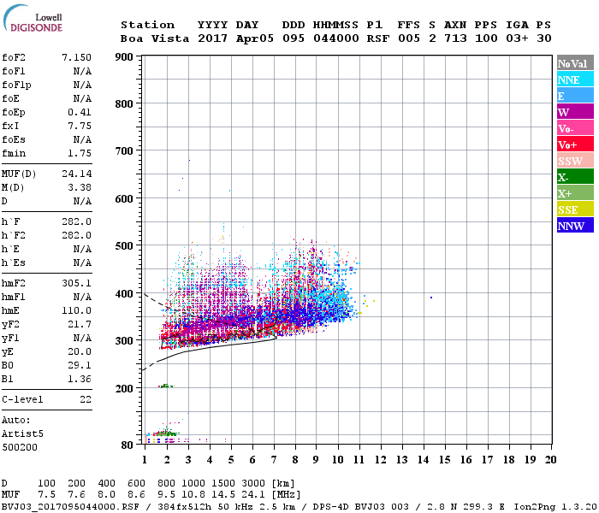Click the MUF 7.5 table value

46,495
